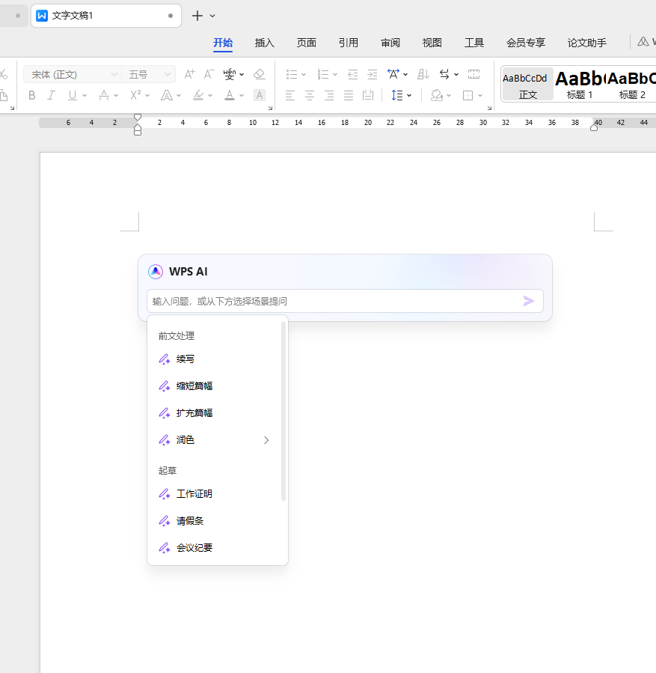
Task: Open the paragraph settings dialog launcher
Action: coord(489,108)
